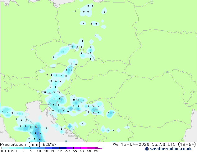This screenshot has height=152, width=197.
Task: Click the date "15-04-2026"
Action: (x=135, y=145)
